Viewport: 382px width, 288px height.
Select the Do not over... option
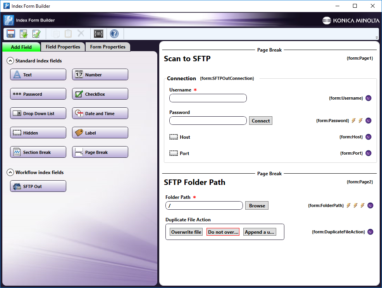click(x=223, y=232)
